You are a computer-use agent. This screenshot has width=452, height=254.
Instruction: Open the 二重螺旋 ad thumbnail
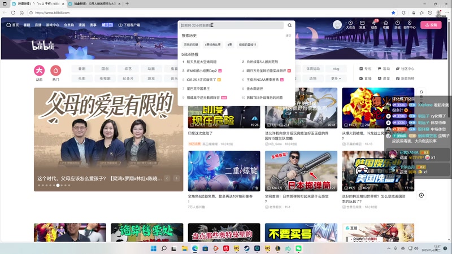[x=224, y=171]
